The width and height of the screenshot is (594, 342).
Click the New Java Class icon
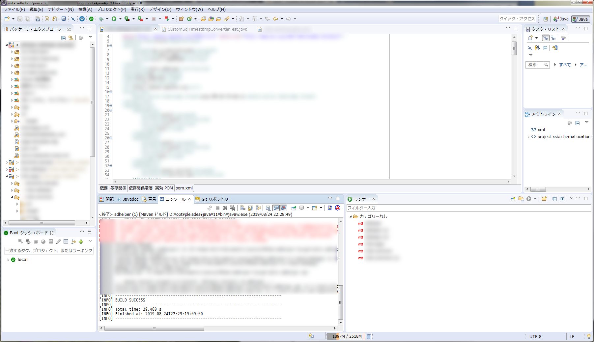[x=189, y=19]
